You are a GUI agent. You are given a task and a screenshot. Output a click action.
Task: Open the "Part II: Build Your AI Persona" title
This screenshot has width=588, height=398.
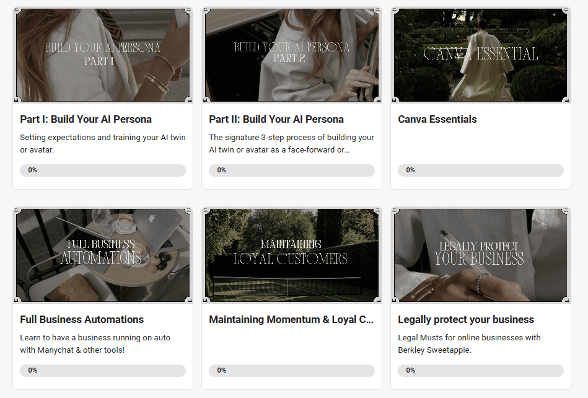pyautogui.click(x=276, y=120)
